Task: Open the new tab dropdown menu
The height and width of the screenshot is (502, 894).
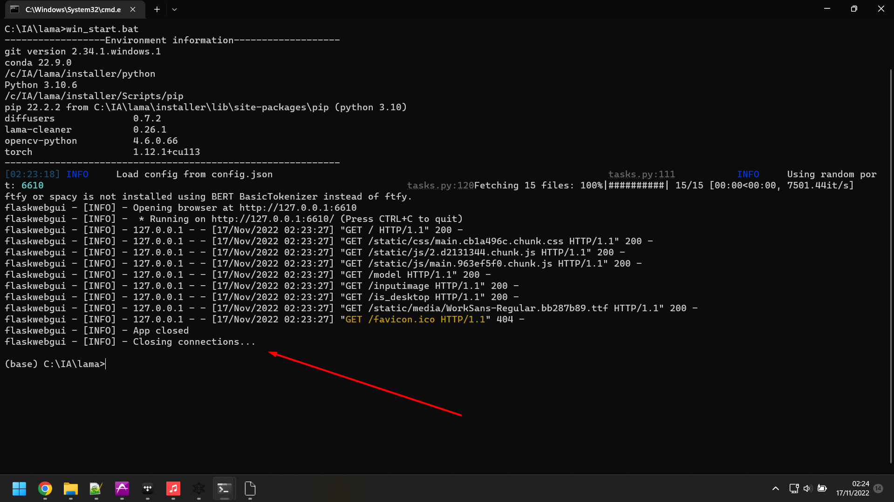Action: [x=174, y=9]
